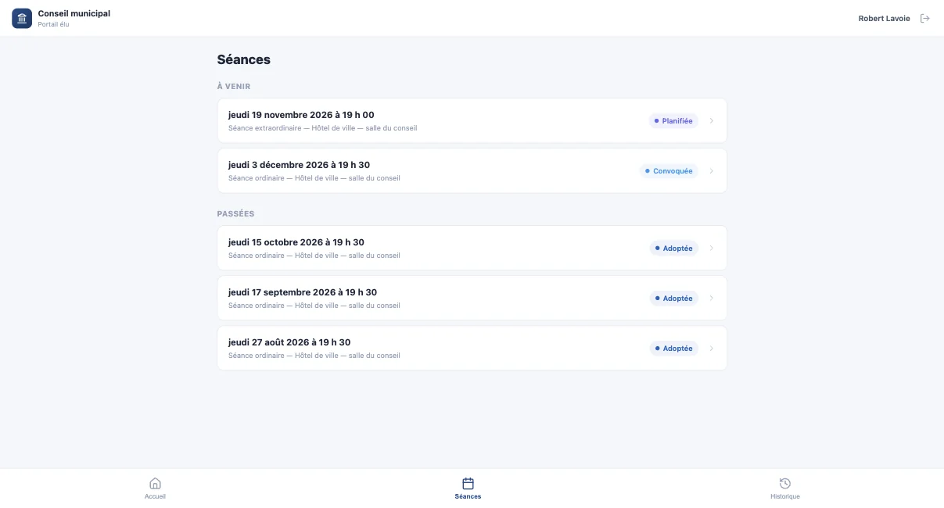The height and width of the screenshot is (508, 944).
Task: Click the subtitle under jeudi 3 décembre 2026
Action: click(x=314, y=178)
